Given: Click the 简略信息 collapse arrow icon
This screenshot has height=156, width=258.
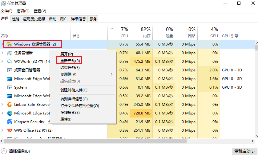Looking at the screenshot, I should 4,151.
